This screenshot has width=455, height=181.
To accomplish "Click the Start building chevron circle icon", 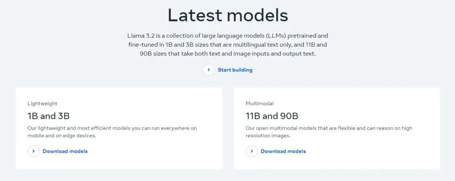I will tap(209, 70).
